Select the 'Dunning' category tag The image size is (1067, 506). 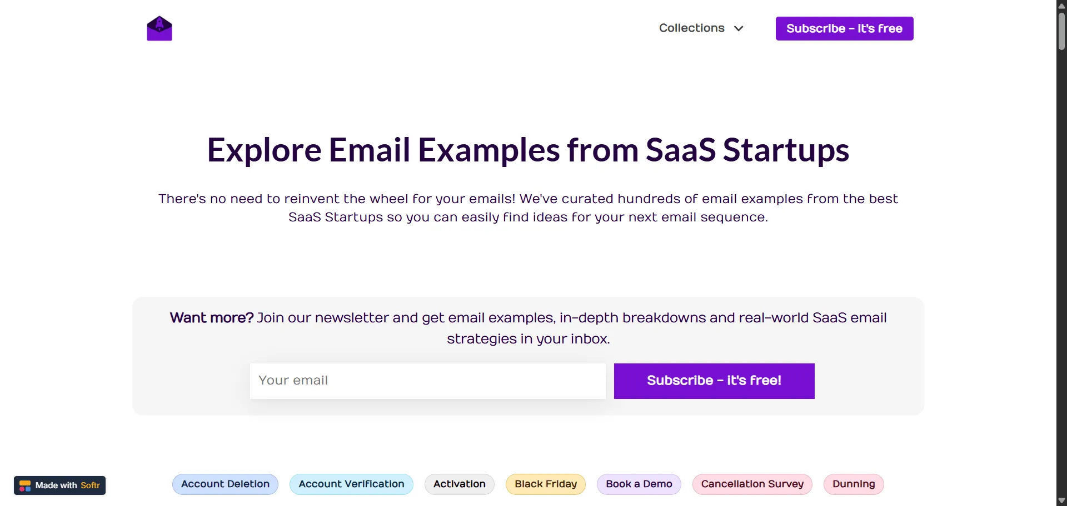[x=854, y=484]
